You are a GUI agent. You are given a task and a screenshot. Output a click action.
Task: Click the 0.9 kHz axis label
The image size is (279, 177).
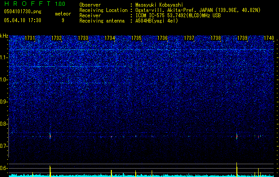4,102
